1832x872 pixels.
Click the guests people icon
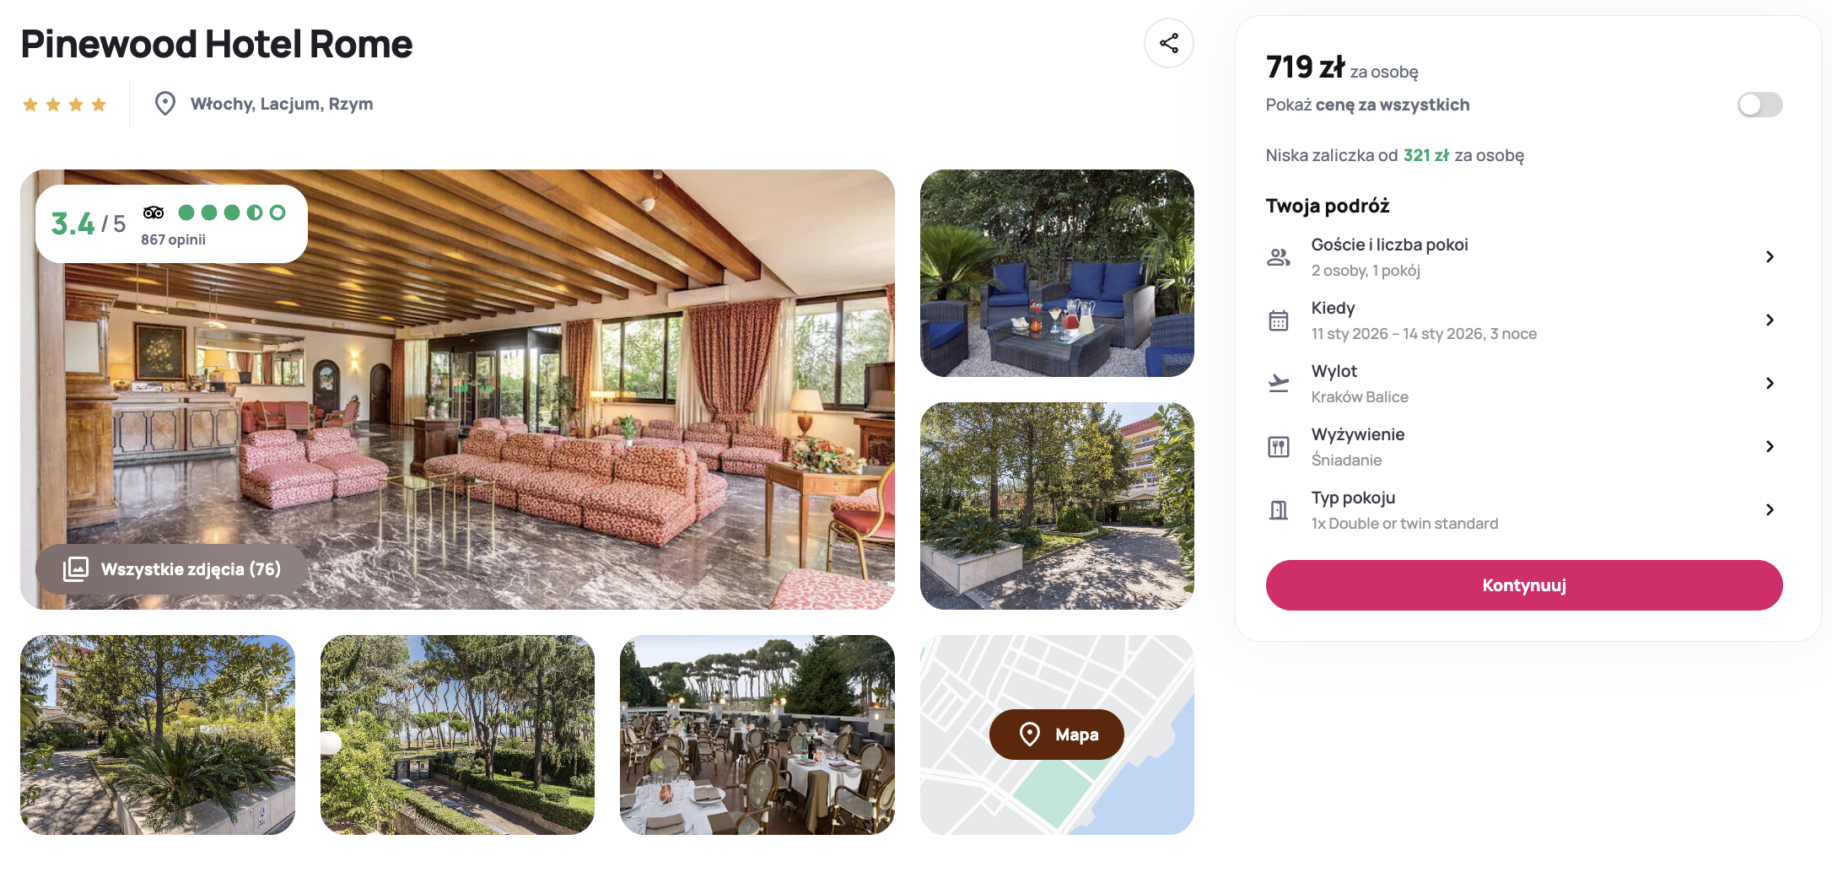click(x=1279, y=257)
